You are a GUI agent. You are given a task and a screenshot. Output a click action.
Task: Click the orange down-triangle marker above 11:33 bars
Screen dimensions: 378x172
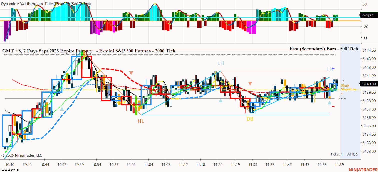(250, 83)
